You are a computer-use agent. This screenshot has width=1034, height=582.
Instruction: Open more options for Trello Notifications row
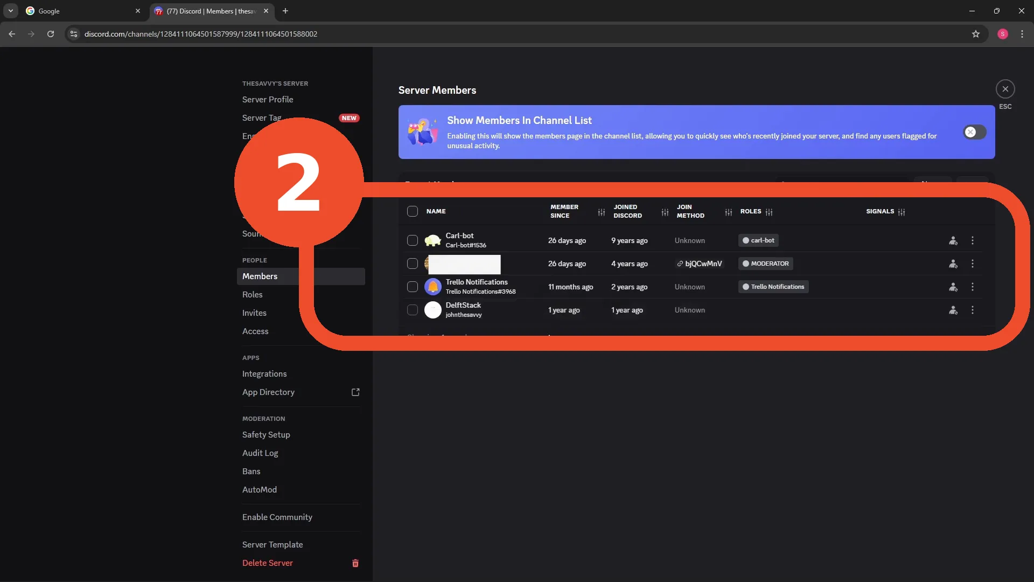tap(973, 287)
